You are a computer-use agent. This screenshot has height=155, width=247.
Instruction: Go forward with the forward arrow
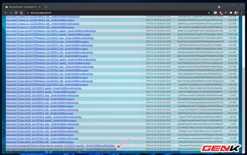(11, 13)
